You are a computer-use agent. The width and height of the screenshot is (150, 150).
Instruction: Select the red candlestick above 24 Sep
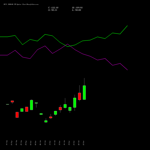(x=17, y=115)
